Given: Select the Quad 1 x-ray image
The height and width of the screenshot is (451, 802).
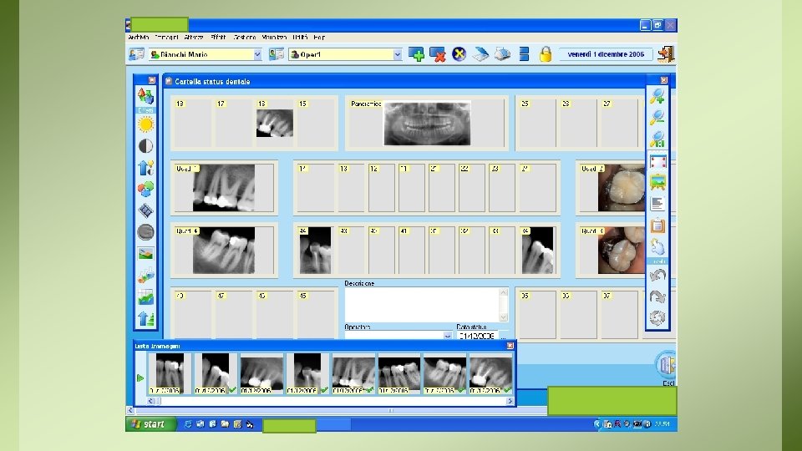Looking at the screenshot, I should pyautogui.click(x=224, y=188).
